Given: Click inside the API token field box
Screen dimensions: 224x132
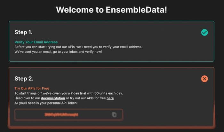Looking at the screenshot, I should point(69,115).
